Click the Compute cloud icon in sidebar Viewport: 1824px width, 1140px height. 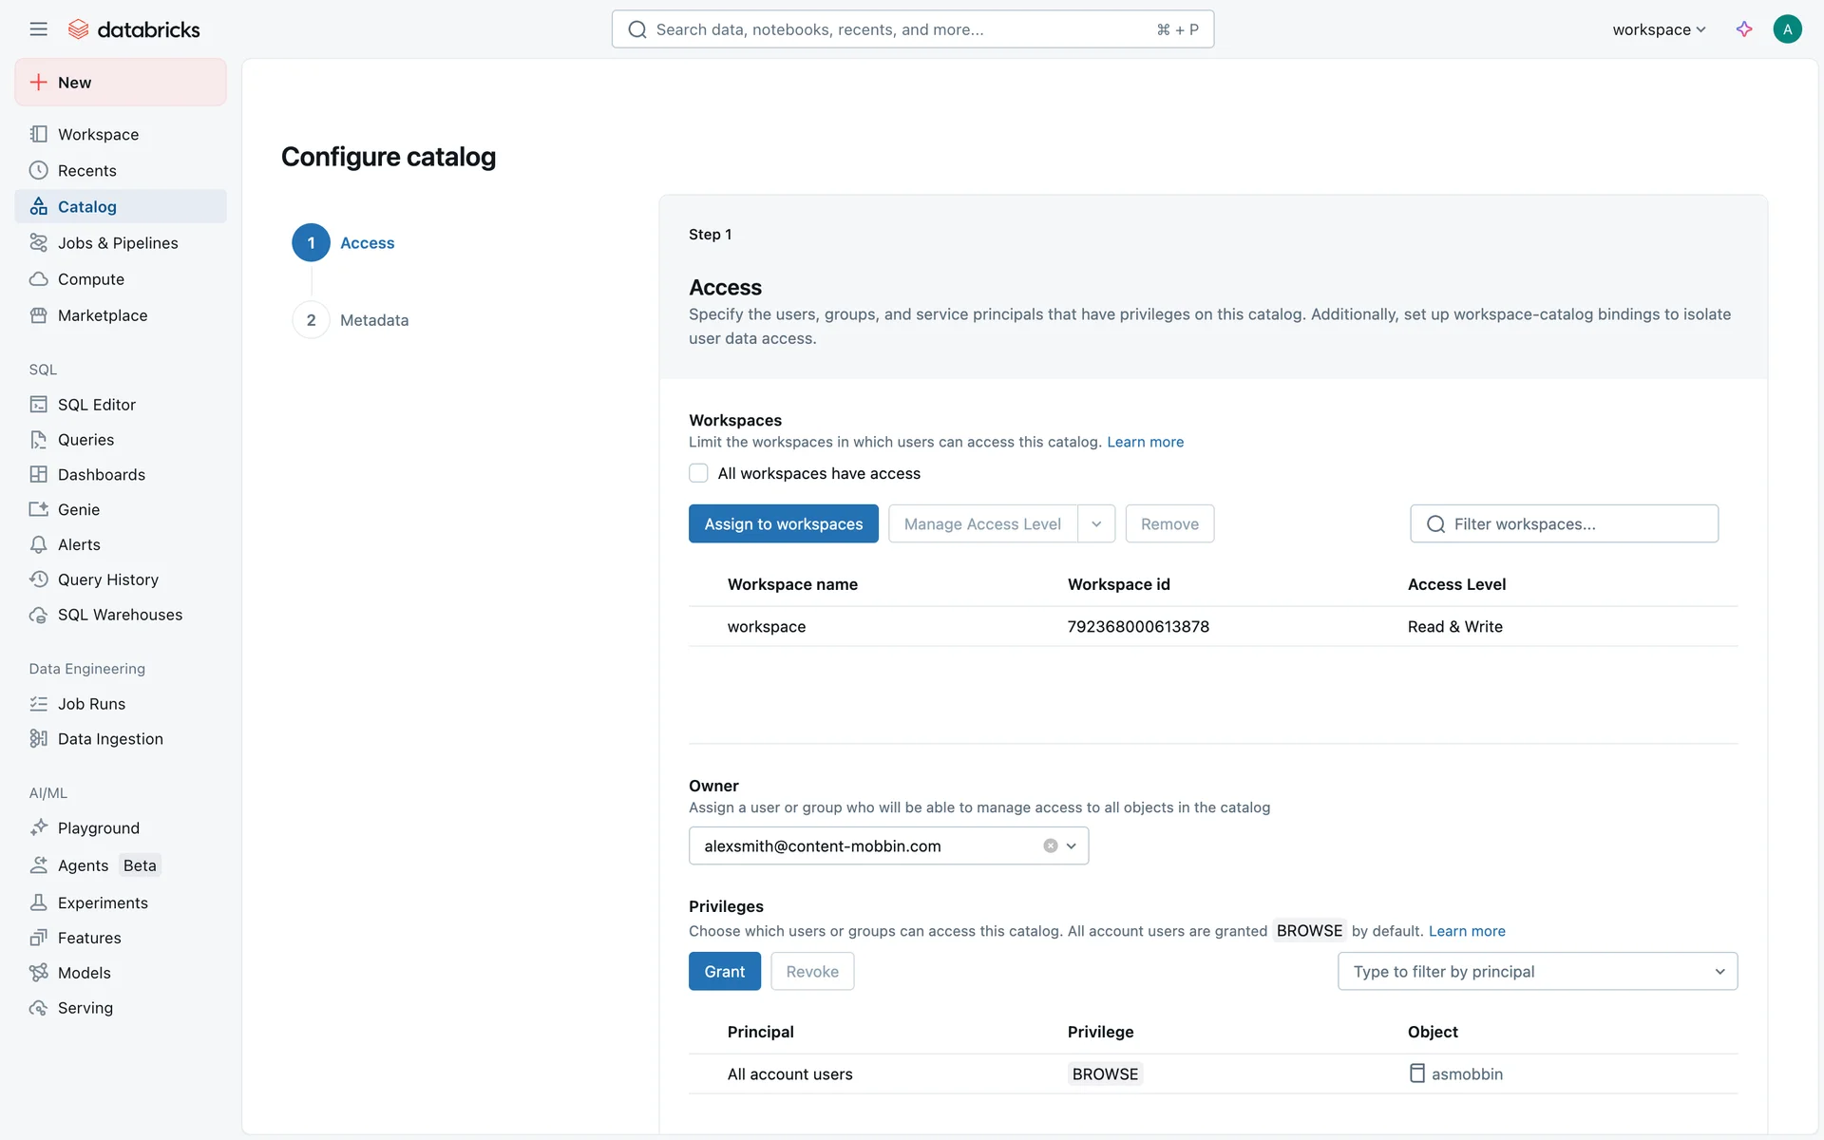[x=38, y=279]
